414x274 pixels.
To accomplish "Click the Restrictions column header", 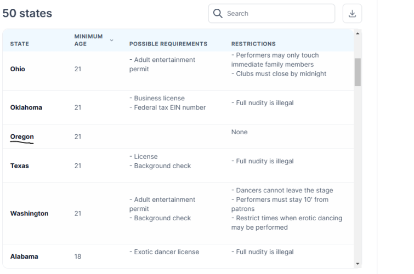I will coord(253,44).
